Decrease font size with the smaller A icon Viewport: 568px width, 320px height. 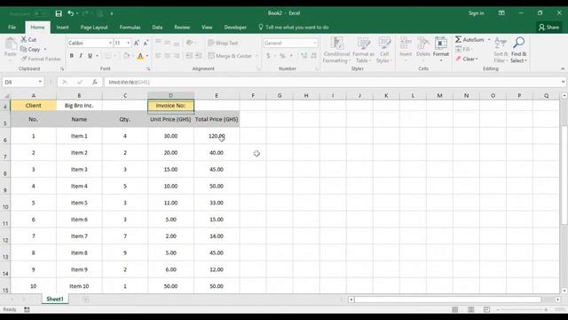(x=146, y=43)
